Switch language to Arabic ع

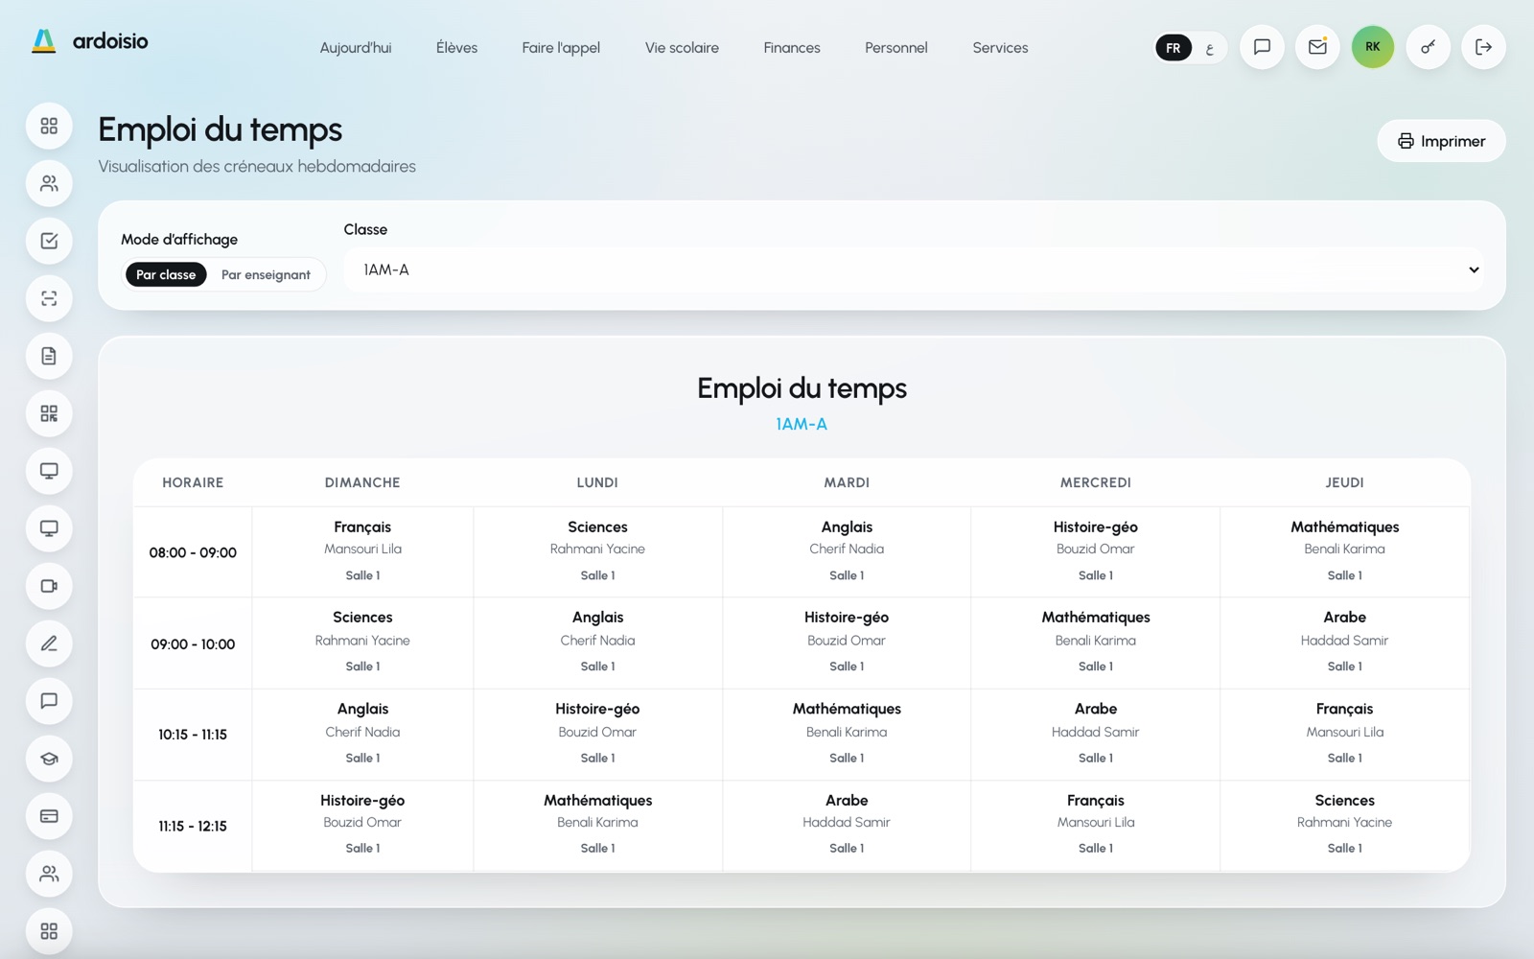tap(1210, 48)
